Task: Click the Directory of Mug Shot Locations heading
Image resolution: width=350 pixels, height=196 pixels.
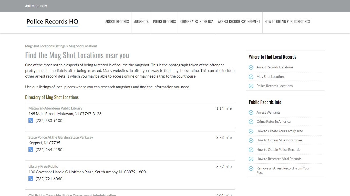Action: point(52,97)
